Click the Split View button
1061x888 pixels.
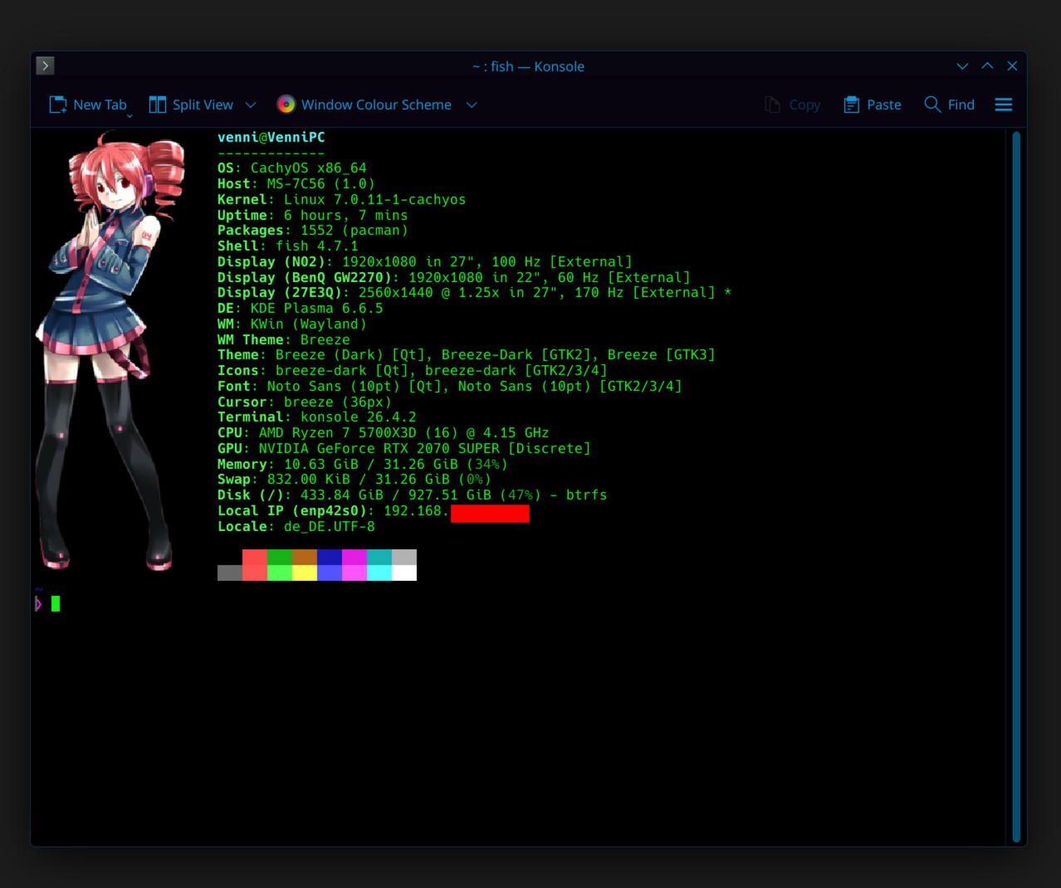pos(191,105)
